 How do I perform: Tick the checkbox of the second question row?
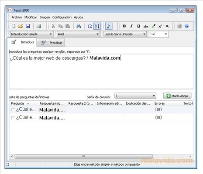(13, 118)
